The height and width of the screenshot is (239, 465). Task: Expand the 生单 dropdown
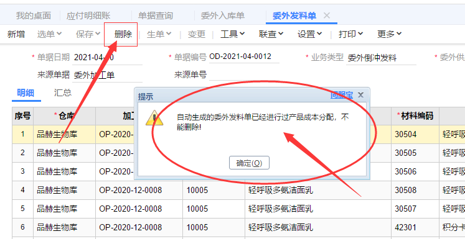159,34
